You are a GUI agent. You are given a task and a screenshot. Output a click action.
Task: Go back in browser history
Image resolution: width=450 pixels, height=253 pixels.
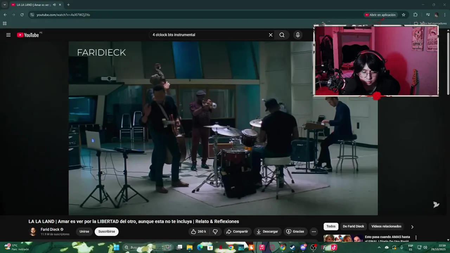click(x=5, y=15)
